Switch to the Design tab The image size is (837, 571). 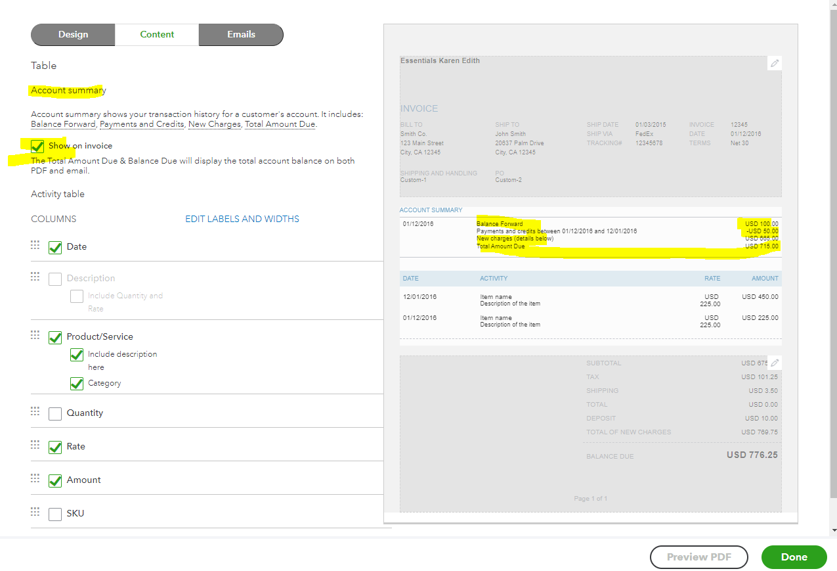pyautogui.click(x=73, y=35)
